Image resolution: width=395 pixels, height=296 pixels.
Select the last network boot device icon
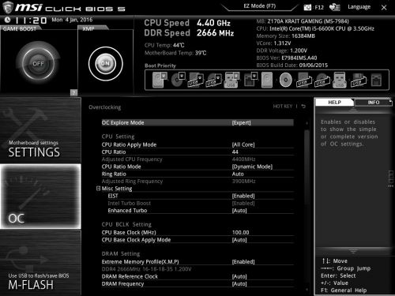[376, 80]
